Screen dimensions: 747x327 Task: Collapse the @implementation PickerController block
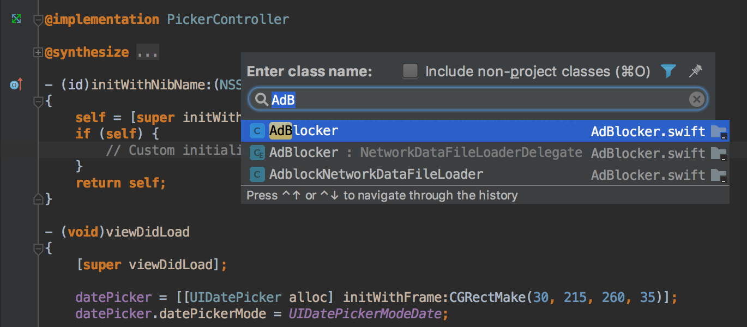point(38,20)
